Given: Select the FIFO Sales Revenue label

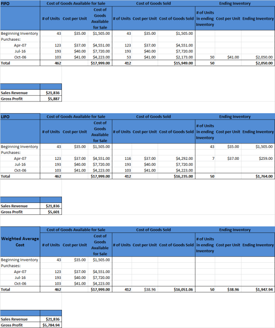Looking at the screenshot, I should (x=14, y=93).
